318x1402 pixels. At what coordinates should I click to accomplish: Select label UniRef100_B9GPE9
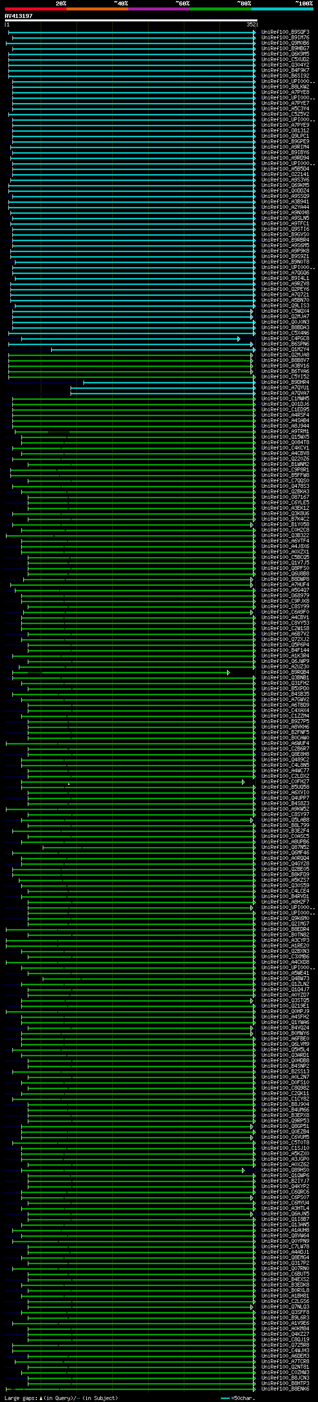285,142
